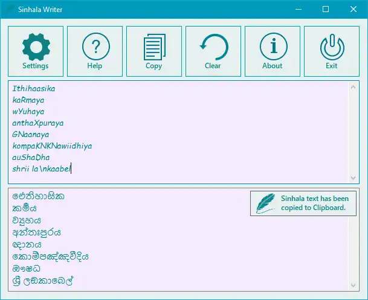Click Sinhala output word 'ඓතිහාසික'
Screen dimensions: 368x300
click(38, 196)
